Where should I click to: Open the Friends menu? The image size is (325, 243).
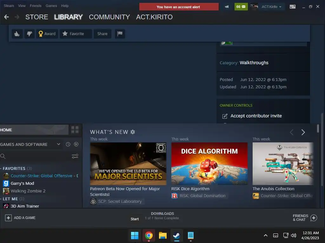[x=36, y=6]
